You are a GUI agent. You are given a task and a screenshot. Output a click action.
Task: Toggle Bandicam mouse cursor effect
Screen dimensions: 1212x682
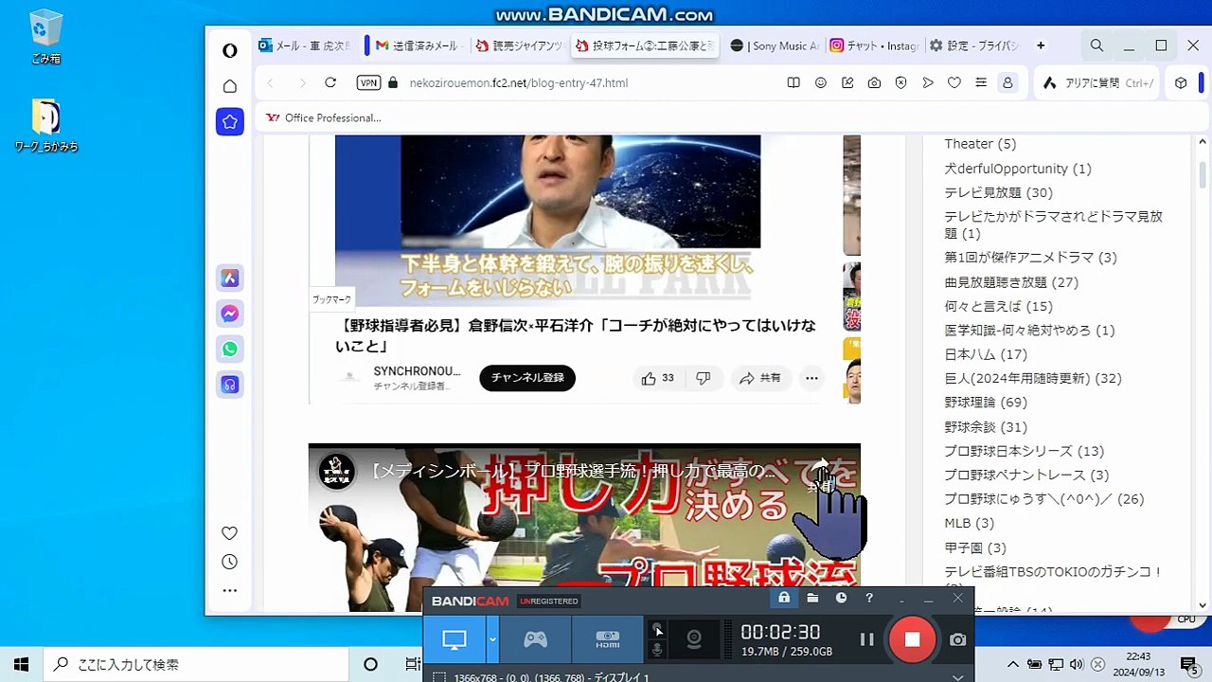coord(657,630)
